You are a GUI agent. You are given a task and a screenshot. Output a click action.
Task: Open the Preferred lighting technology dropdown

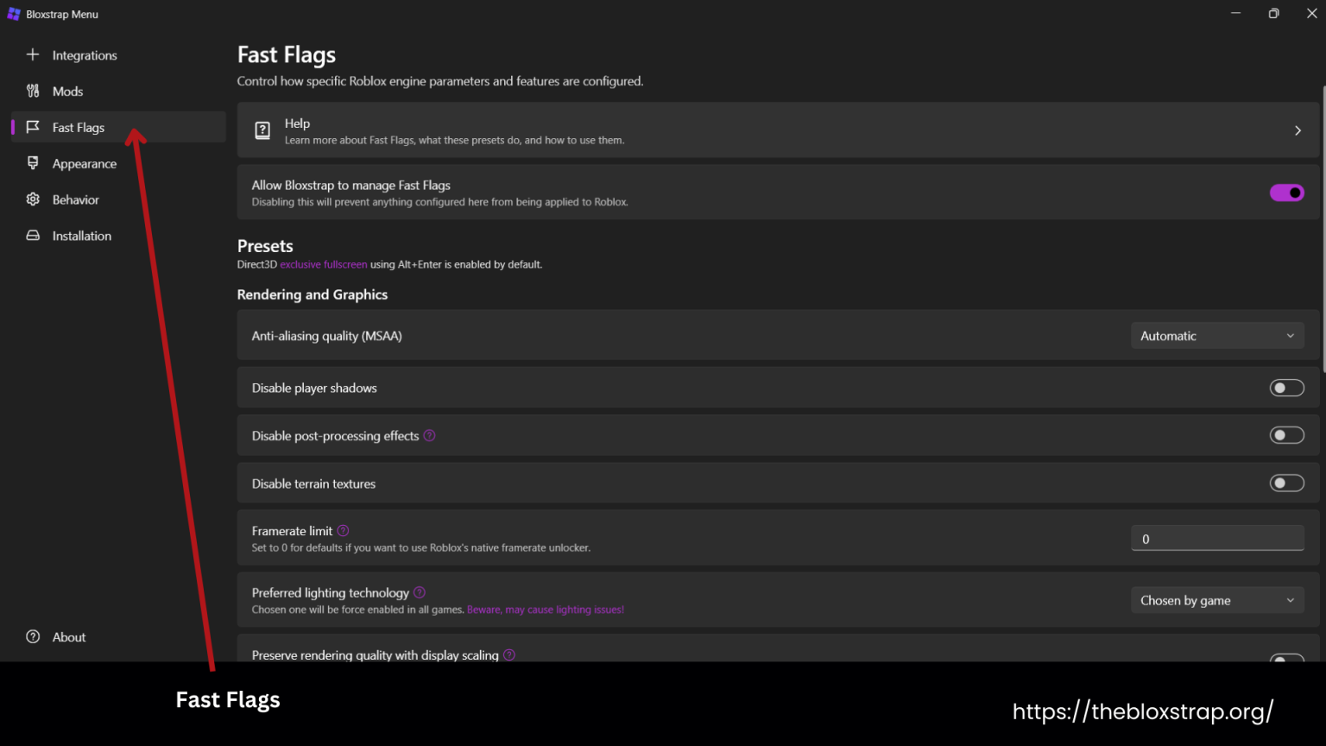point(1217,599)
